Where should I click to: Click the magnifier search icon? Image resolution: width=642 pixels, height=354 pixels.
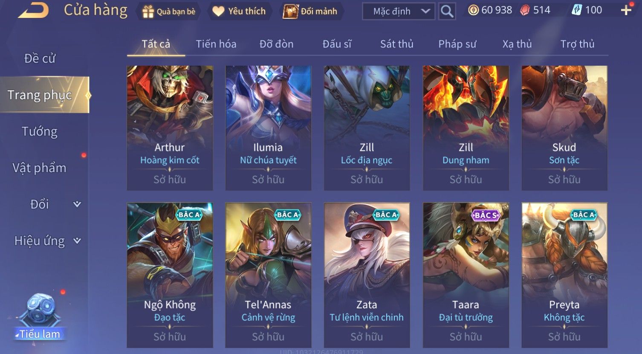447,11
